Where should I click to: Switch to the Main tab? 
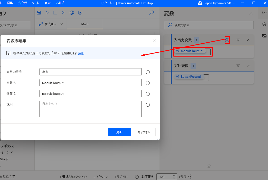(85, 24)
